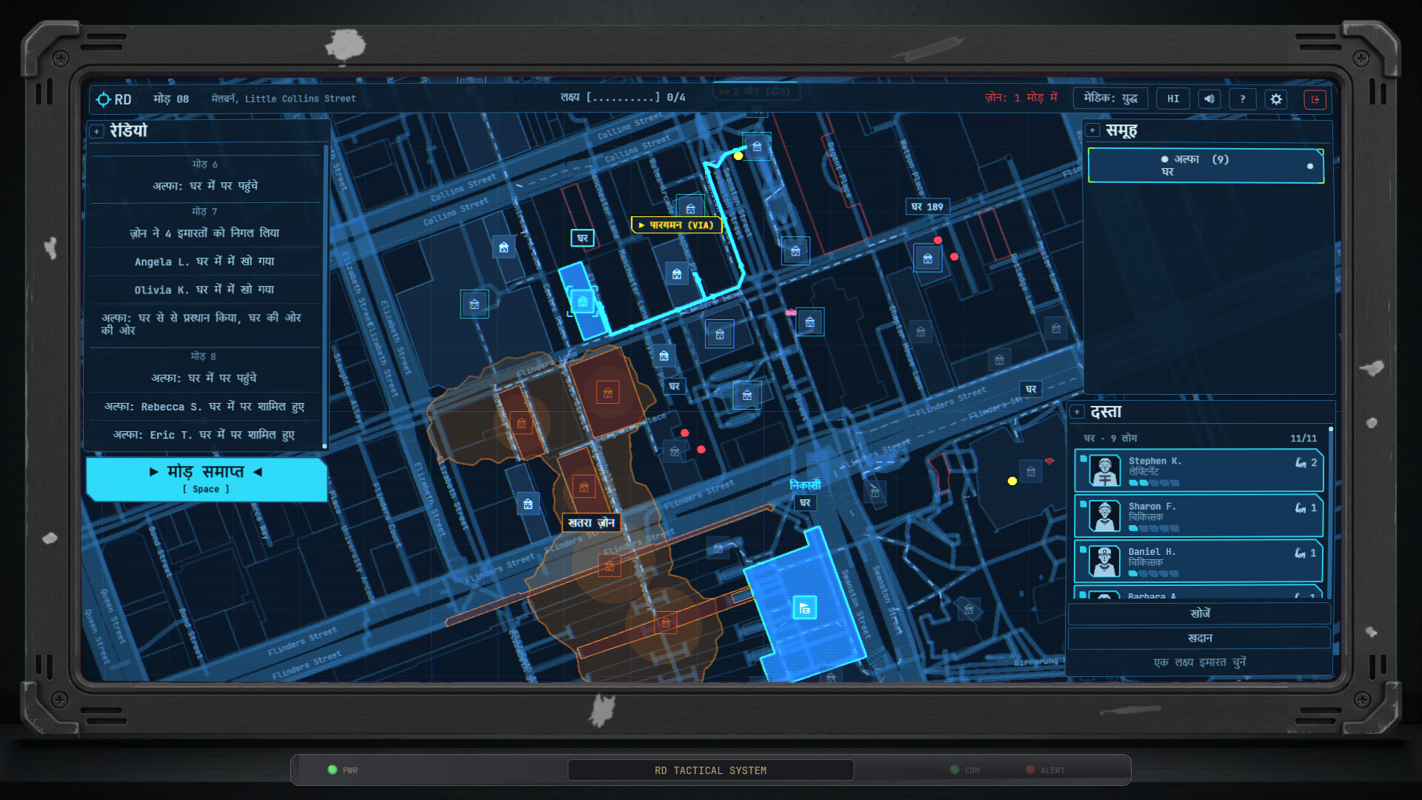The width and height of the screenshot is (1422, 800).
Task: End the turn with मोड़ समाप्त button
Action: click(206, 479)
